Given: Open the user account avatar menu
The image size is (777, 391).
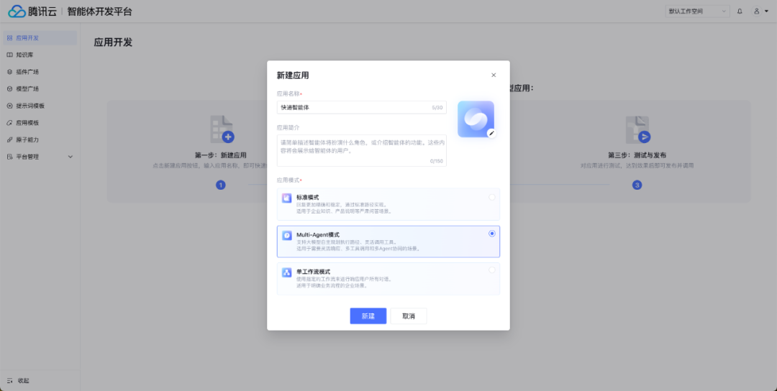Looking at the screenshot, I should click(760, 11).
